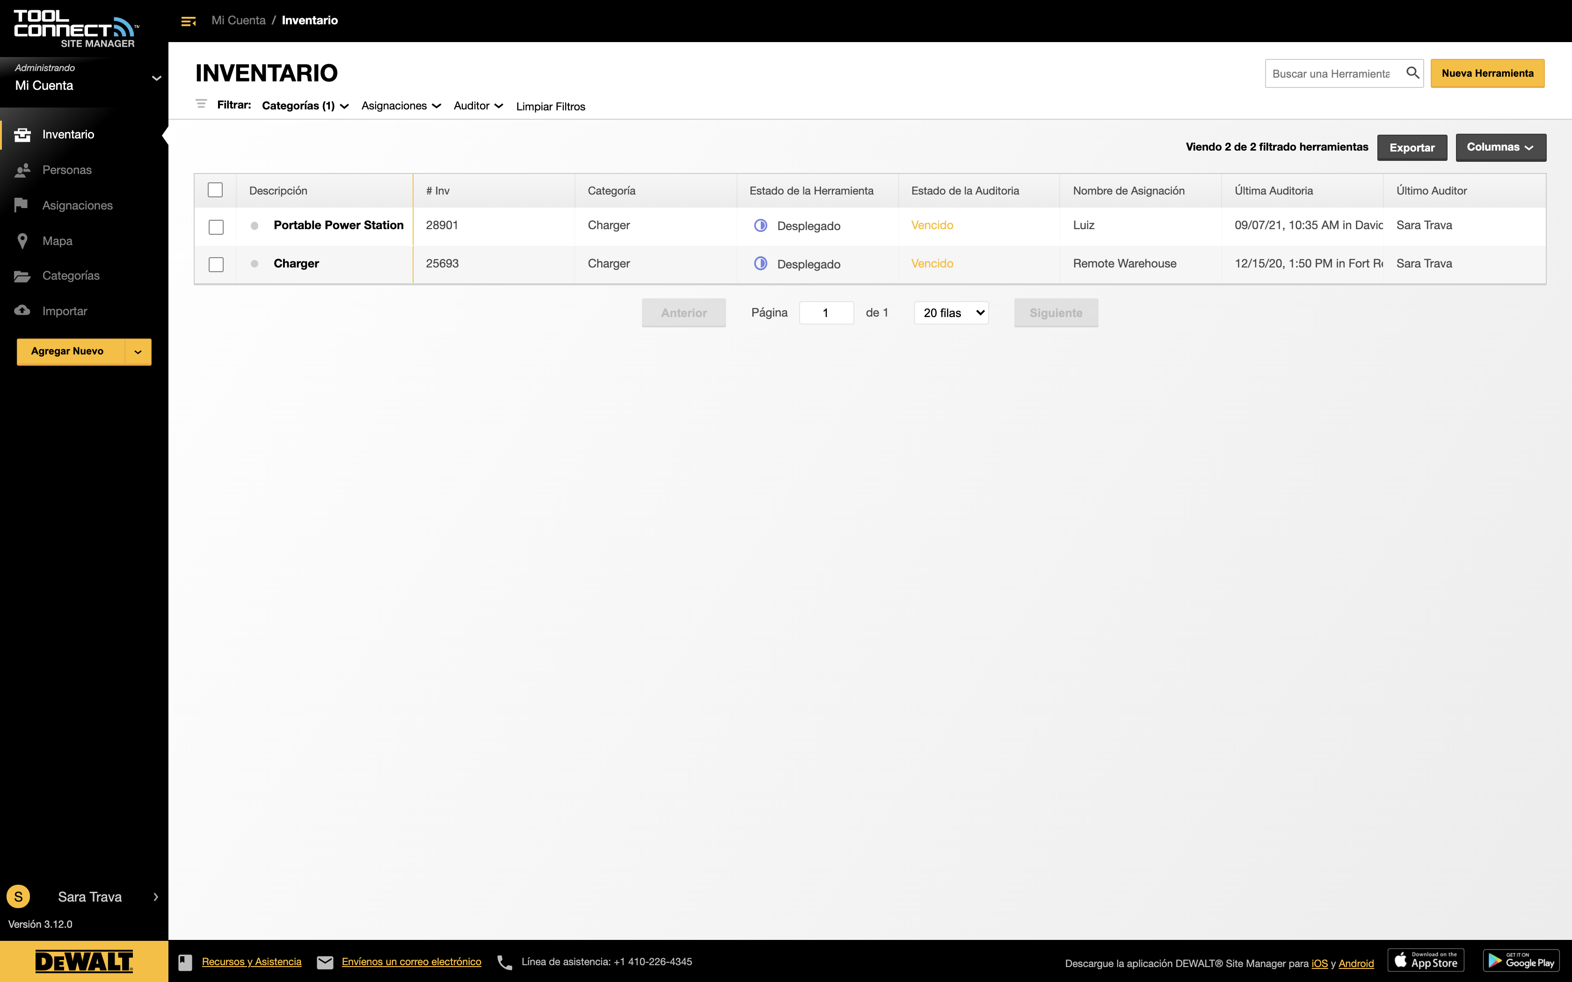Screen dimensions: 1572x982
Task: Click Luiz assignment name cell
Action: tap(1084, 225)
